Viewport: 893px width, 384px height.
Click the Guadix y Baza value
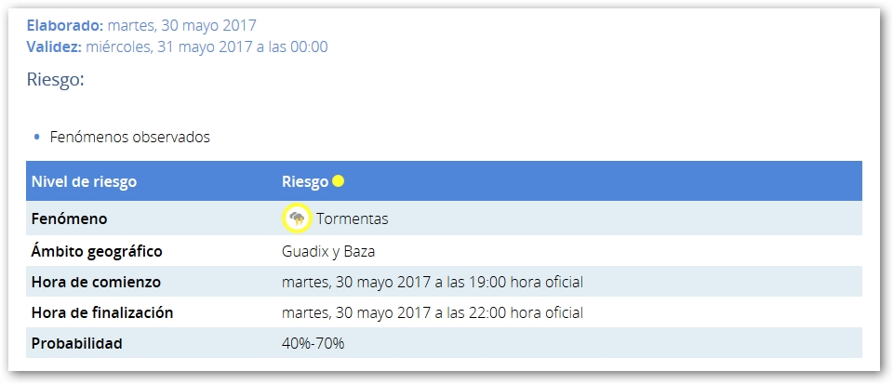(327, 251)
